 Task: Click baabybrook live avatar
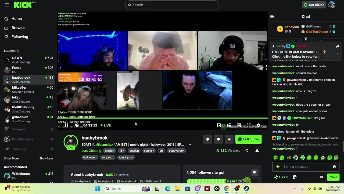coord(71,142)
